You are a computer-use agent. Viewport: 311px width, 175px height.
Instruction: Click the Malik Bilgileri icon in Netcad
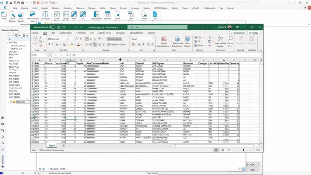click(21, 17)
